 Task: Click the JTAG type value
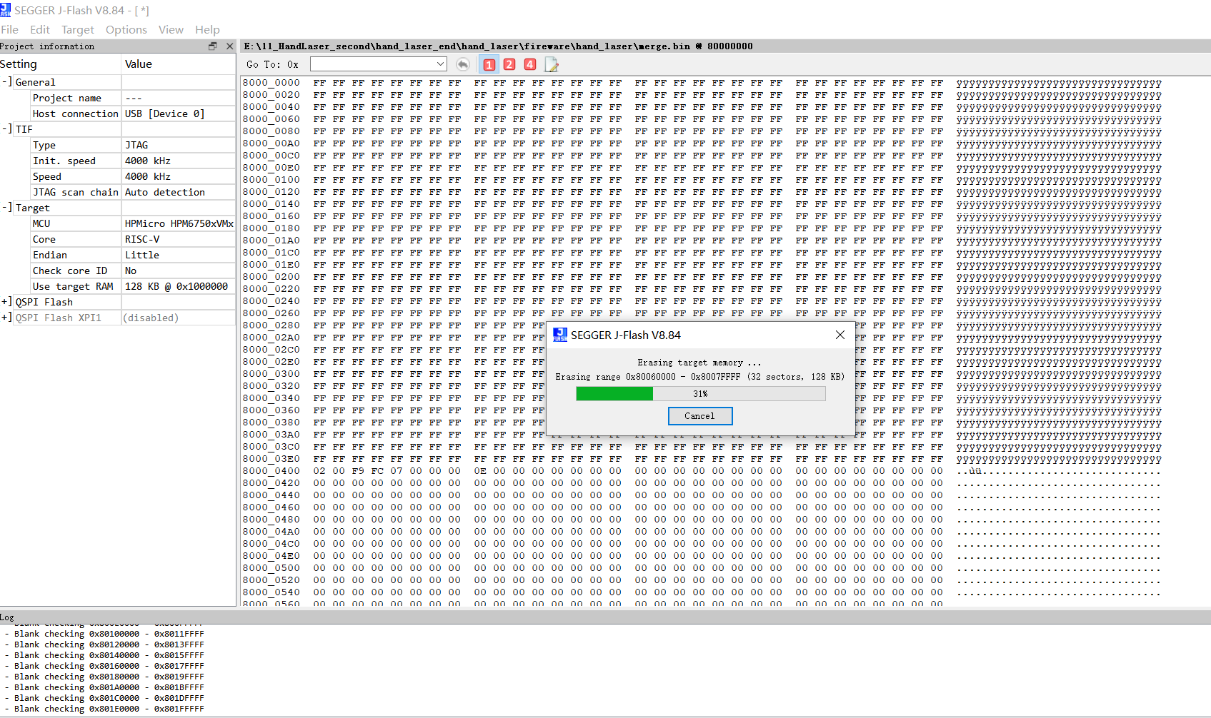click(136, 145)
